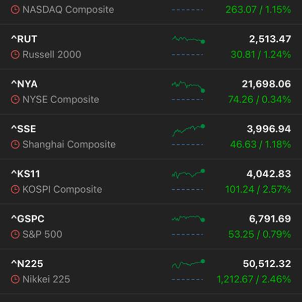This screenshot has height=302, width=302.
Task: Open the ^SSE sparkline chart
Action: [188, 130]
